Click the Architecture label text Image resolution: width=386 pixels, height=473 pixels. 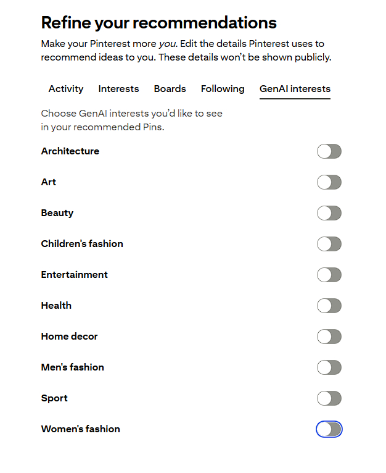(70, 151)
